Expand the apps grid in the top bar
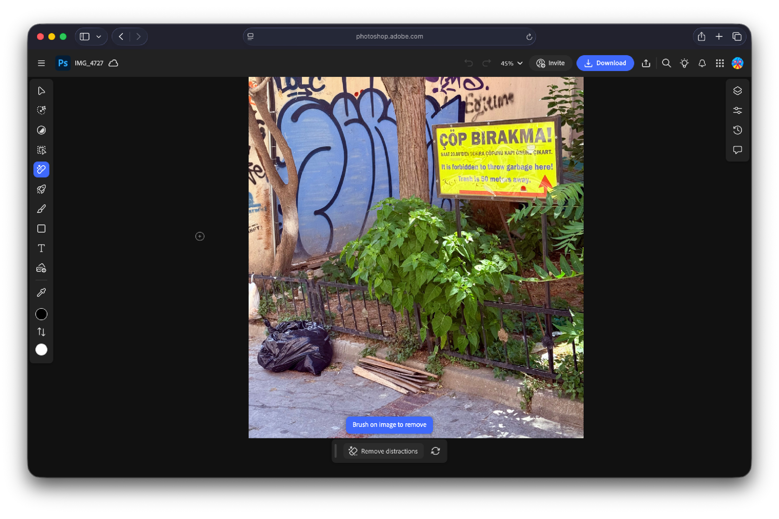The height and width of the screenshot is (519, 779). click(x=720, y=63)
